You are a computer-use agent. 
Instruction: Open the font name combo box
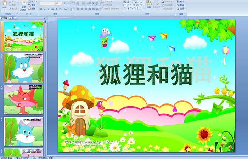click(x=47, y=4)
